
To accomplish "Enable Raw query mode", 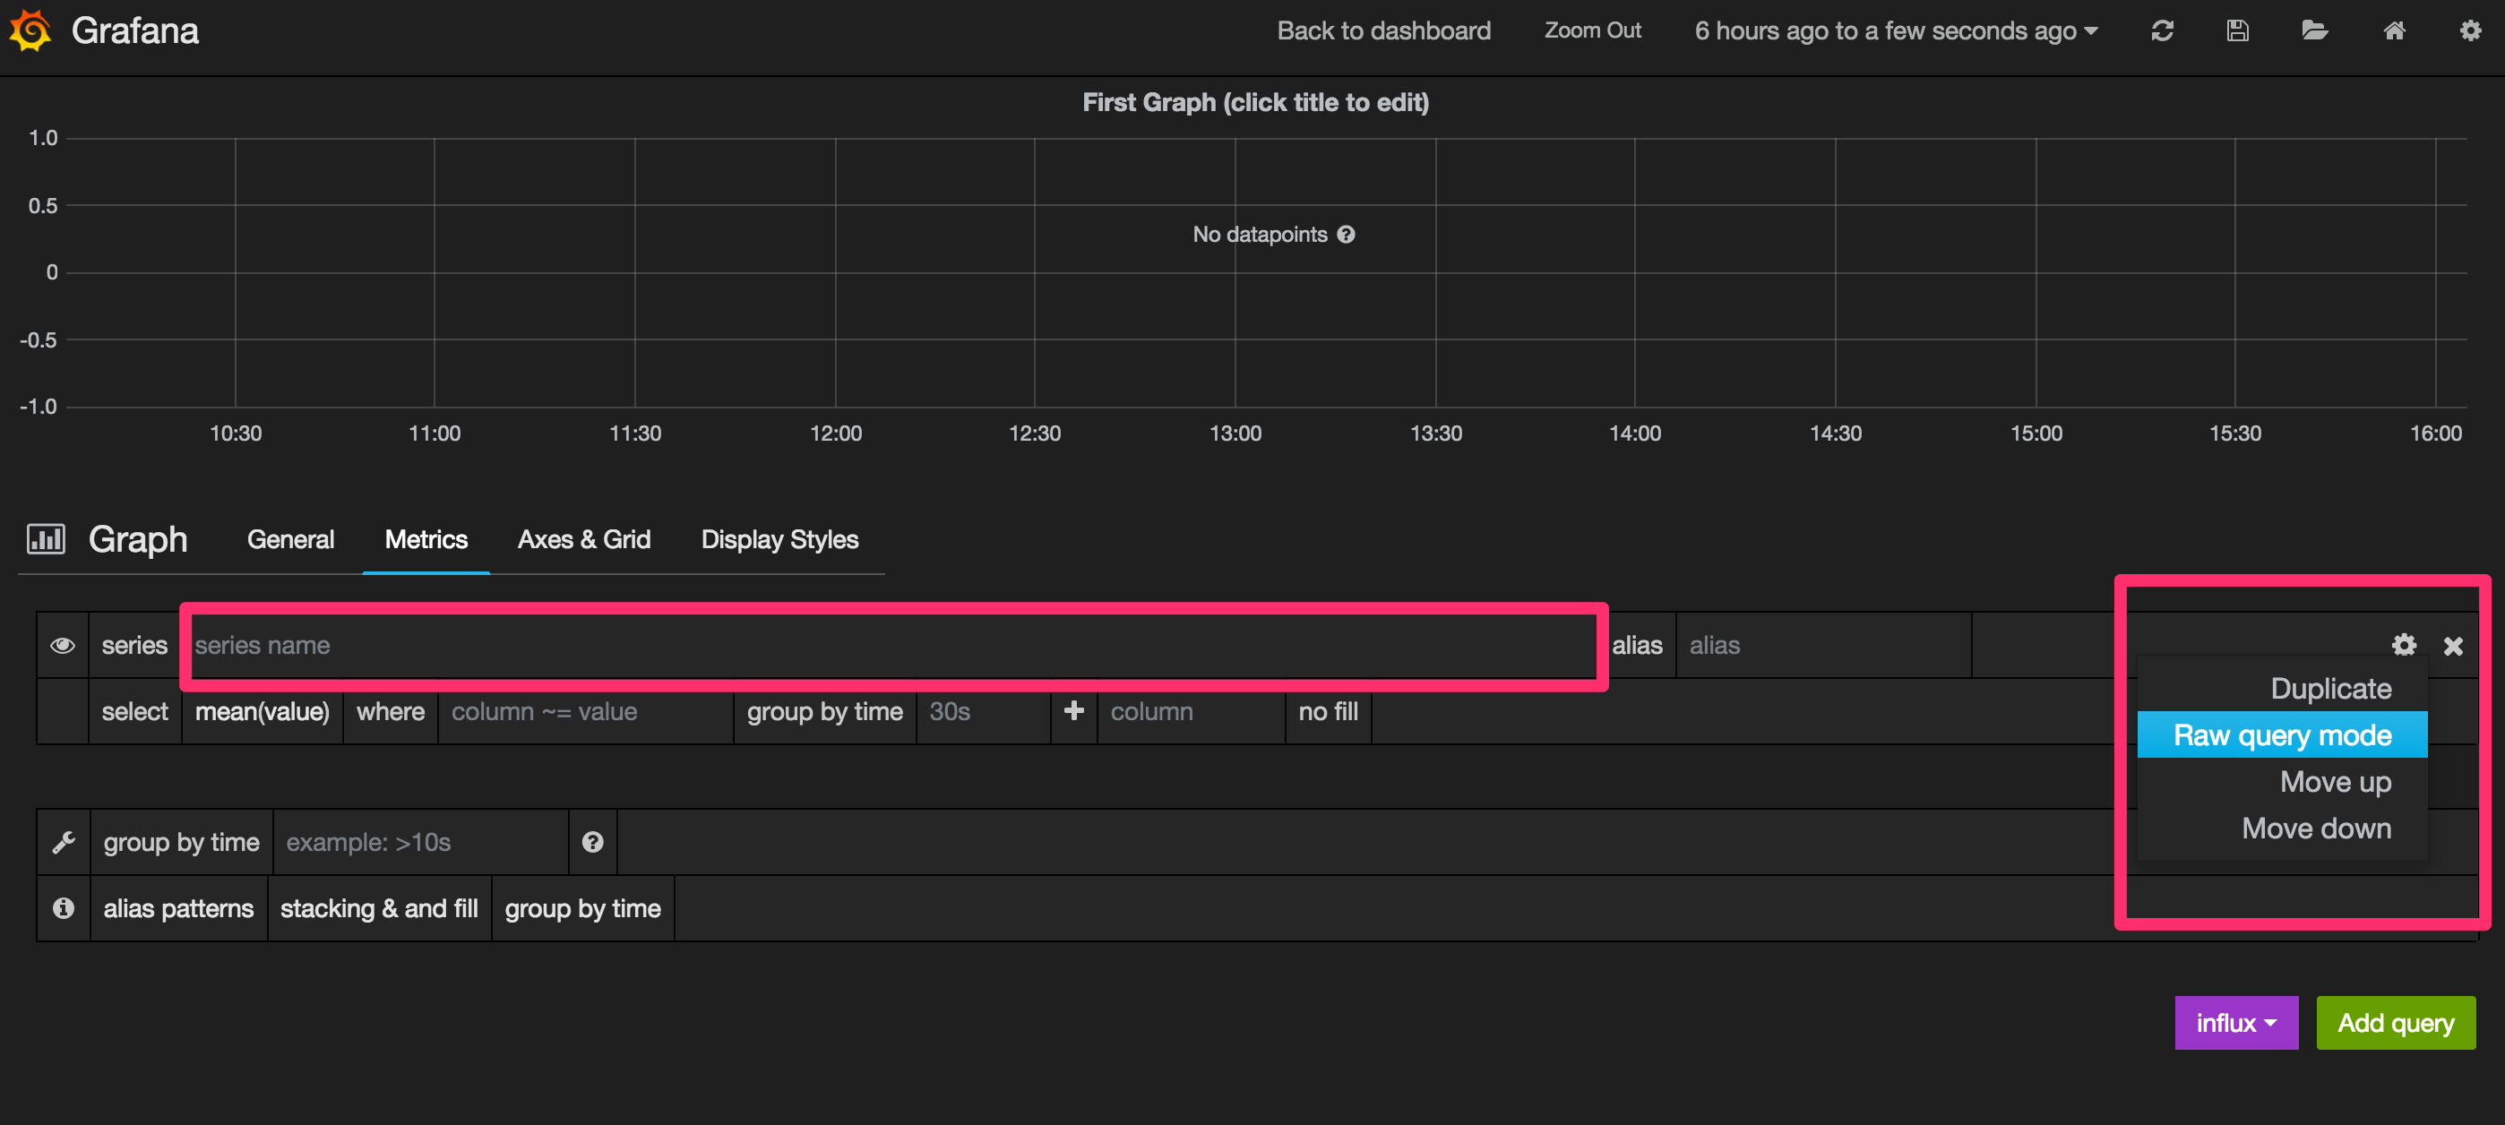I will coord(2282,735).
